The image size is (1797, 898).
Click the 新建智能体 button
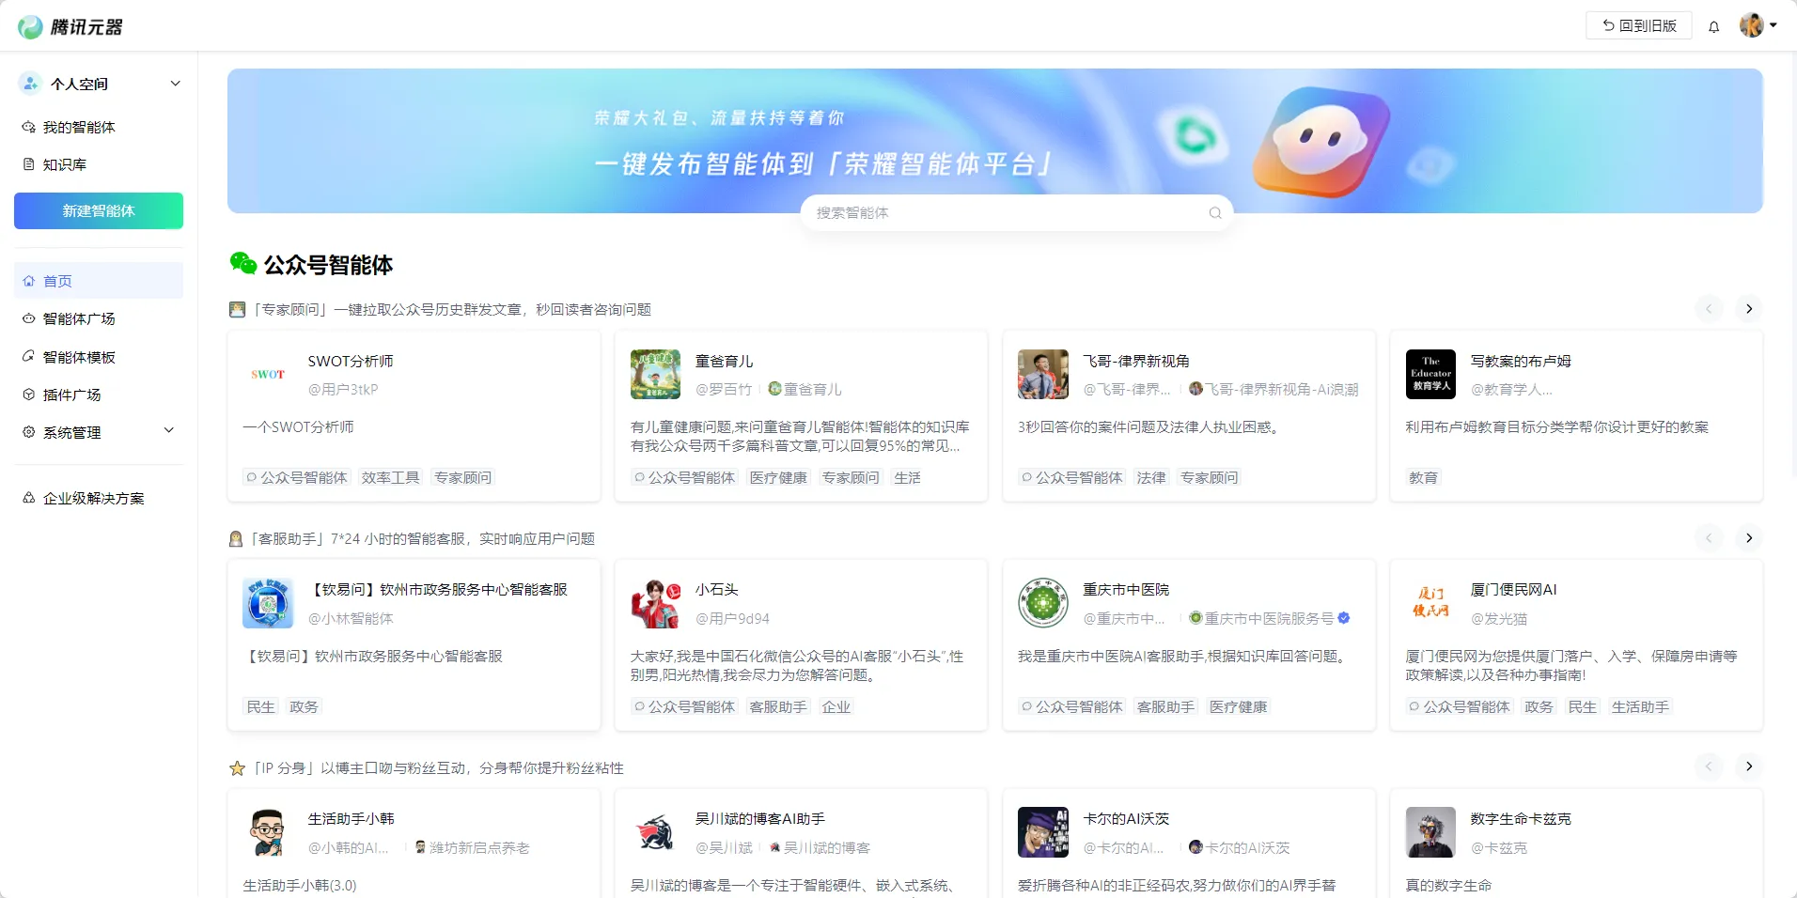pos(99,210)
